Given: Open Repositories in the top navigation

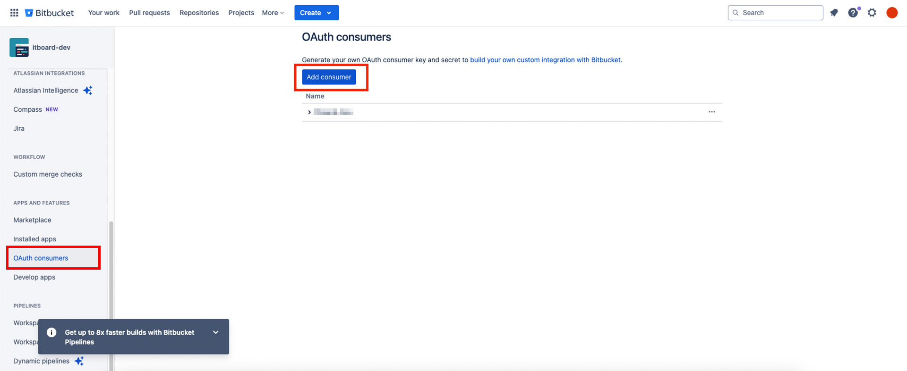Looking at the screenshot, I should [x=199, y=13].
